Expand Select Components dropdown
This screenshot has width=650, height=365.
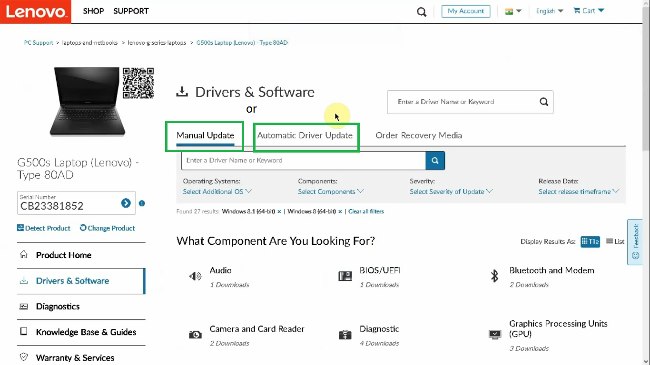331,192
